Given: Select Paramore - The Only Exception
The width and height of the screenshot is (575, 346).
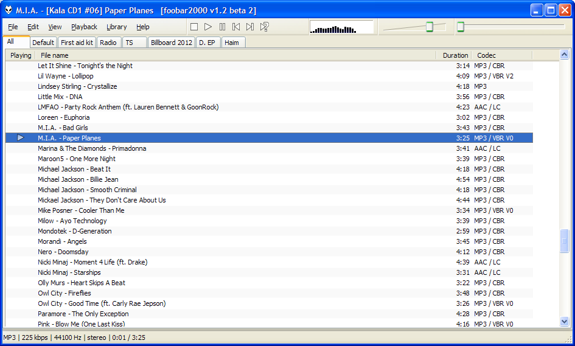Looking at the screenshot, I should coord(269,314).
